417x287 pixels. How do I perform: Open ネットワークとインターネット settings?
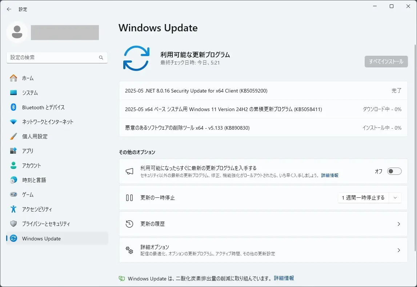pyautogui.click(x=57, y=122)
